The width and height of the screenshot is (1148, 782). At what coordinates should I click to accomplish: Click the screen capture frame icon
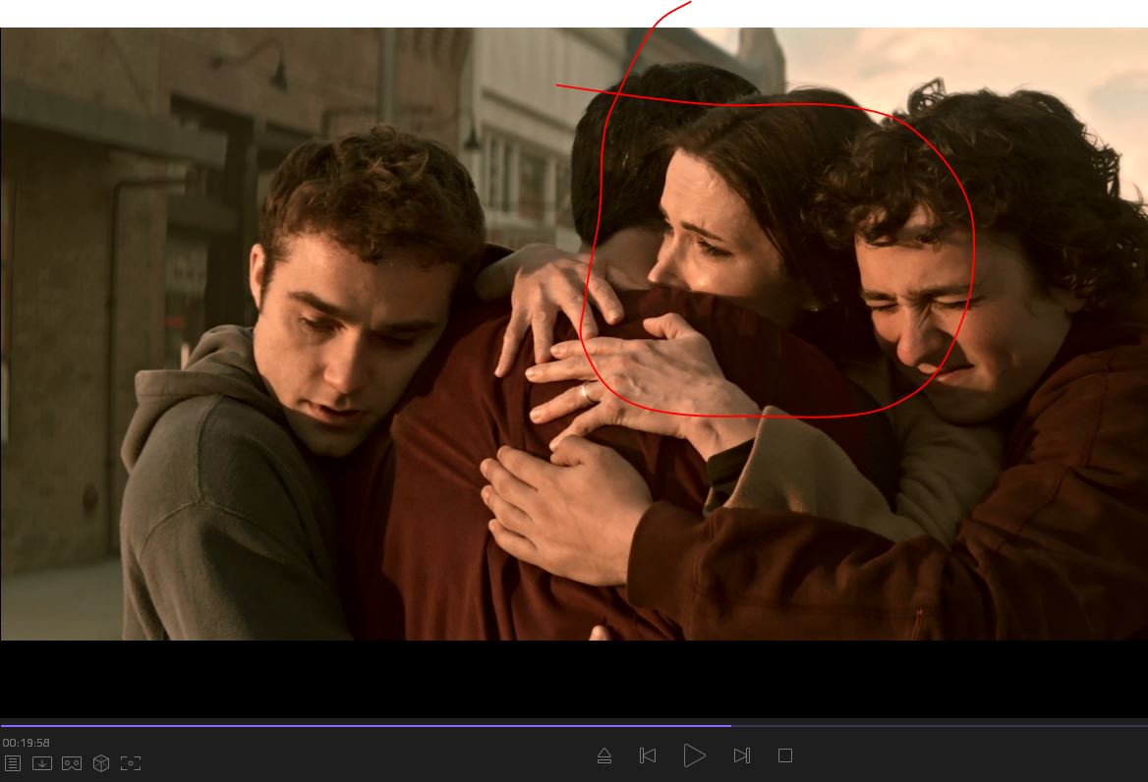click(131, 763)
